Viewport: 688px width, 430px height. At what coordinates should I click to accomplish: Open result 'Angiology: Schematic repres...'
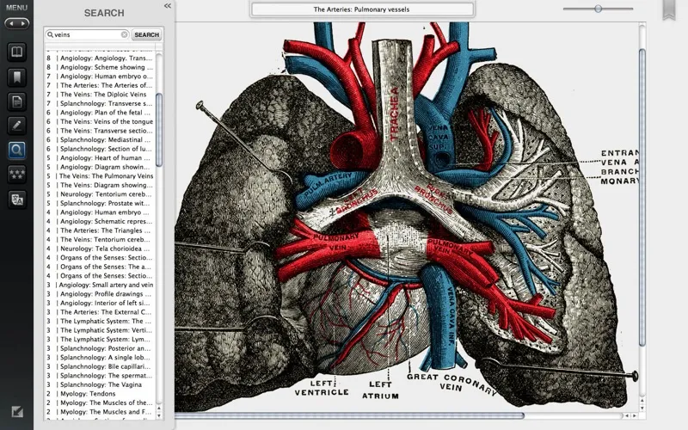click(100, 221)
